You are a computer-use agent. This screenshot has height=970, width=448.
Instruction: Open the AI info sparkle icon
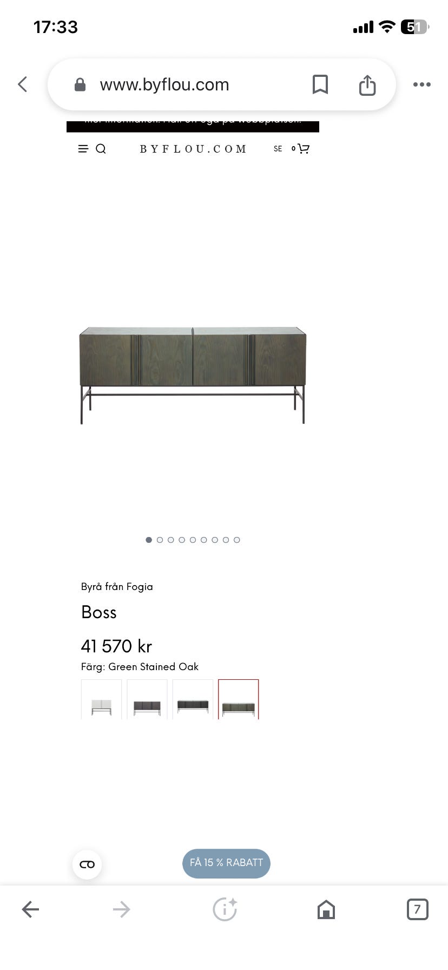click(x=225, y=909)
